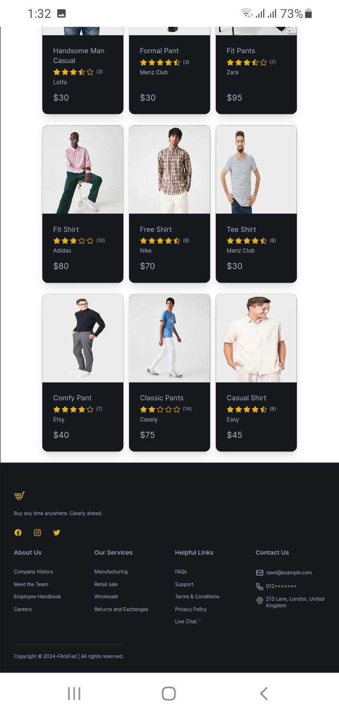Click the Tee Shirt star rating
339x715 pixels.
click(x=247, y=241)
